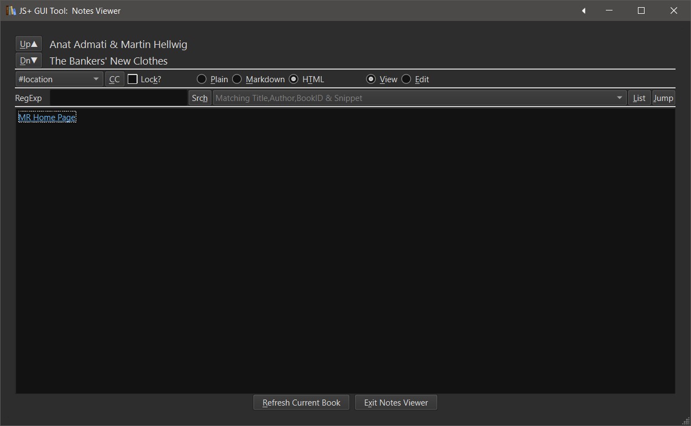Select the Markdown radio button
691x426 pixels.
tap(237, 79)
